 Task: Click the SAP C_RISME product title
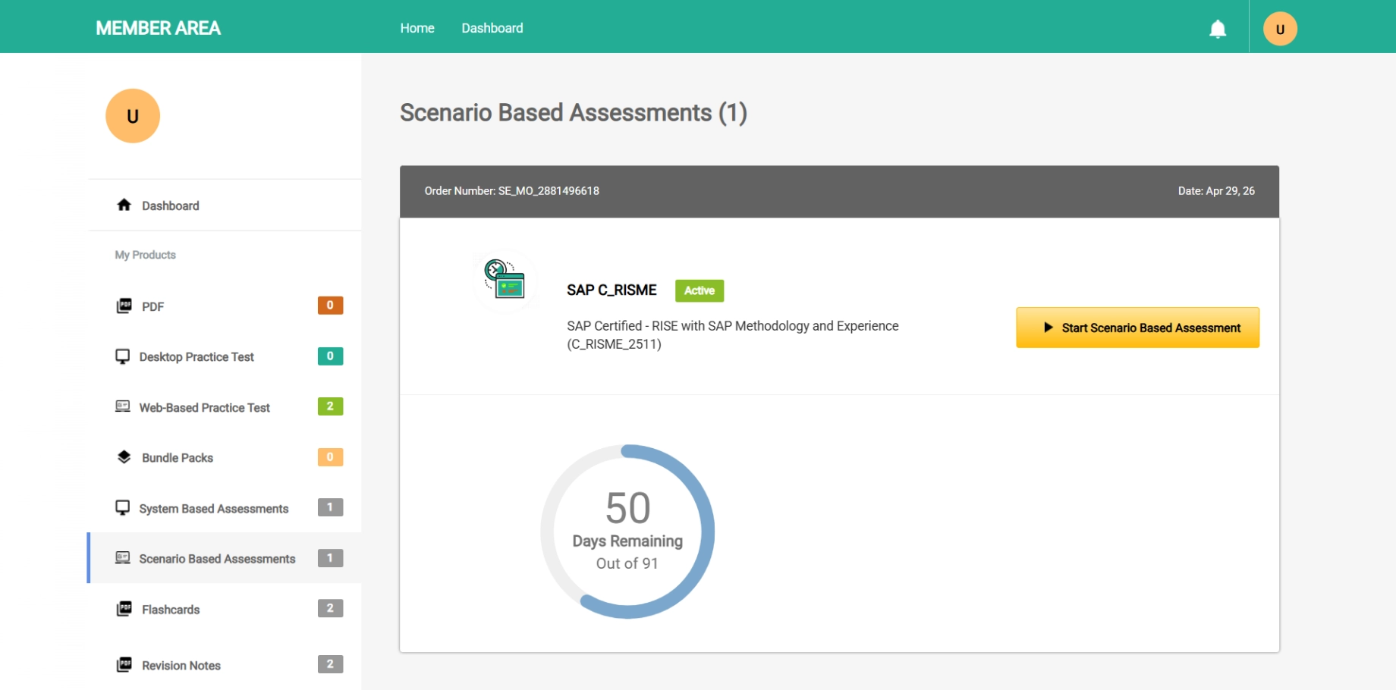612,290
